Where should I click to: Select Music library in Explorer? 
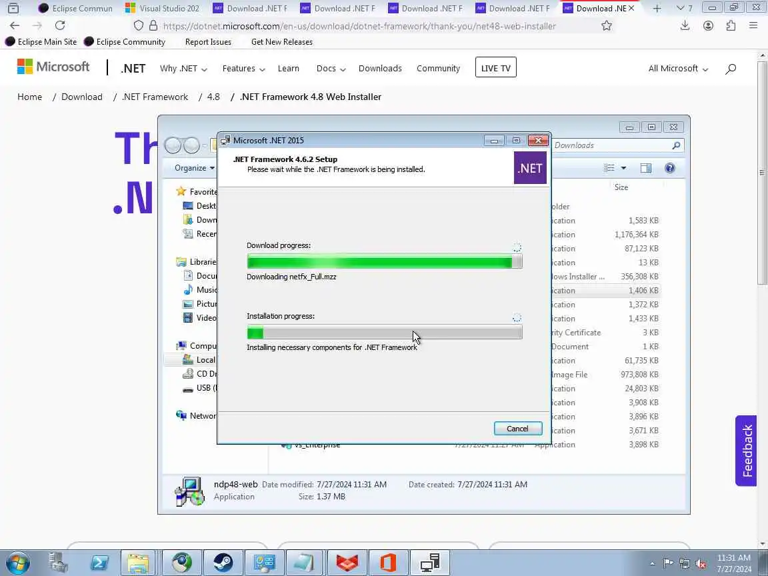coord(200,289)
